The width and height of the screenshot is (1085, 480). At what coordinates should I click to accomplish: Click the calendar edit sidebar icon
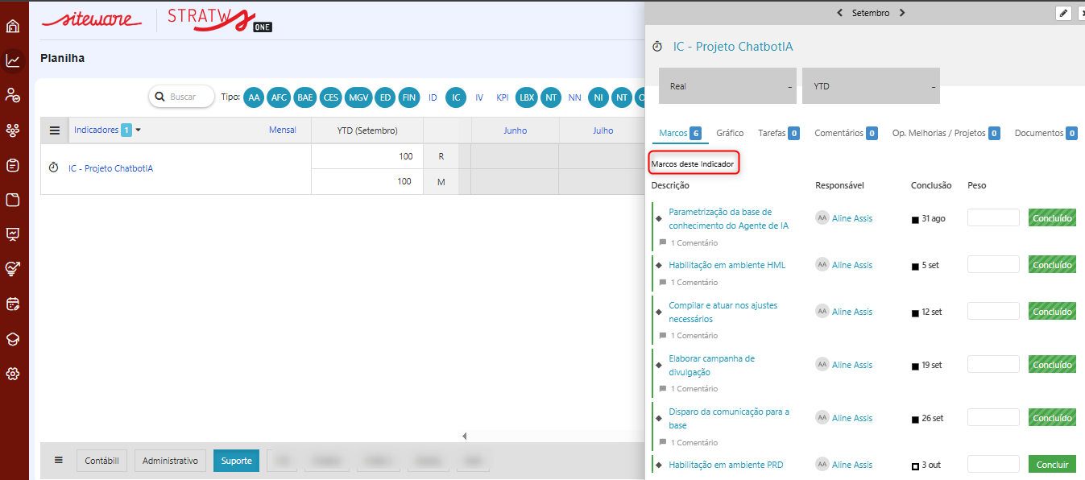pos(13,304)
